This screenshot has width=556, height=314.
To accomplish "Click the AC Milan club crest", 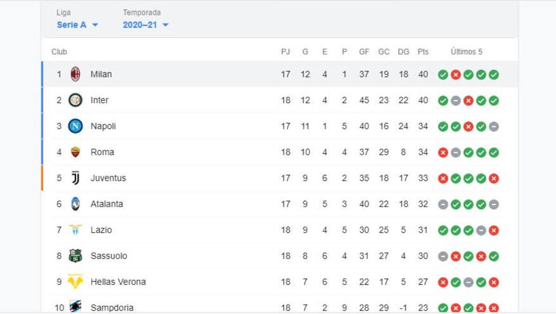I will [x=76, y=74].
